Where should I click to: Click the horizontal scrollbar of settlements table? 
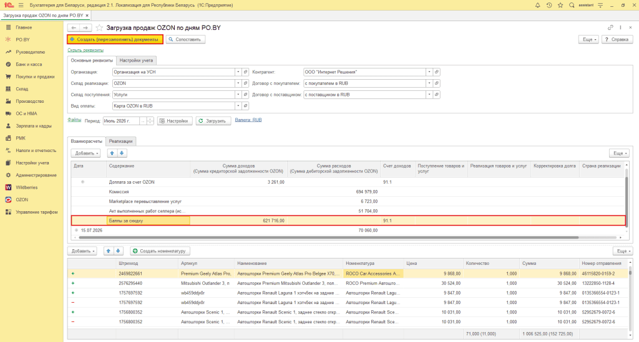point(328,237)
